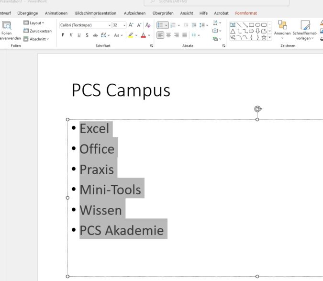Image resolution: width=323 pixels, height=281 pixels.
Task: Open the change case Aa dropdown
Action: click(118, 35)
